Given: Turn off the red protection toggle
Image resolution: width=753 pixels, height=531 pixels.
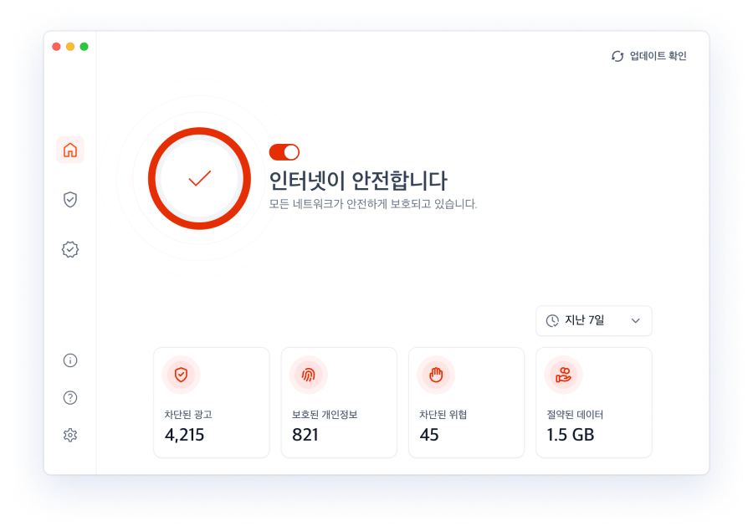Looking at the screenshot, I should tap(284, 152).
